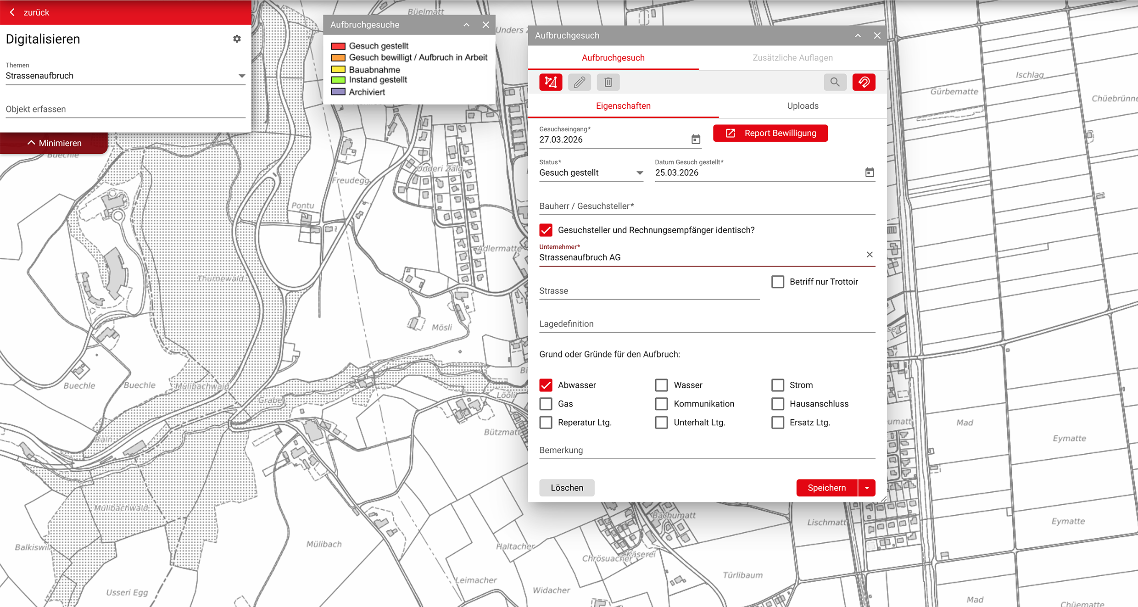Image resolution: width=1138 pixels, height=607 pixels.
Task: Open Digitalisieren settings gear
Action: 237,39
